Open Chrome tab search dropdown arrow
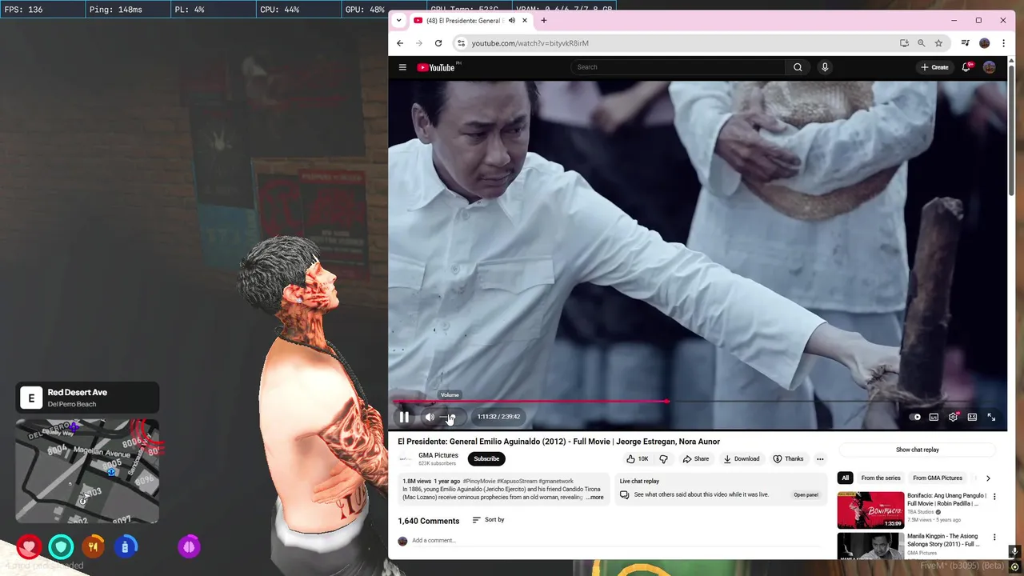 pyautogui.click(x=398, y=20)
